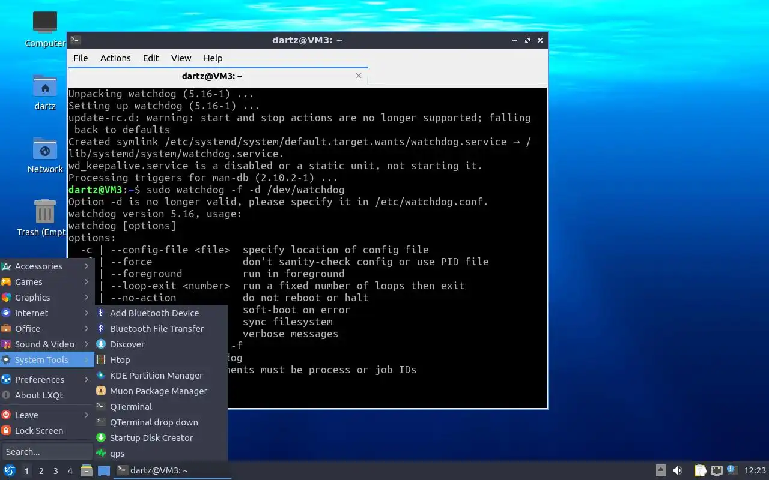Image resolution: width=769 pixels, height=480 pixels.
Task: Launch Bluetooth File Transfer
Action: point(160,329)
